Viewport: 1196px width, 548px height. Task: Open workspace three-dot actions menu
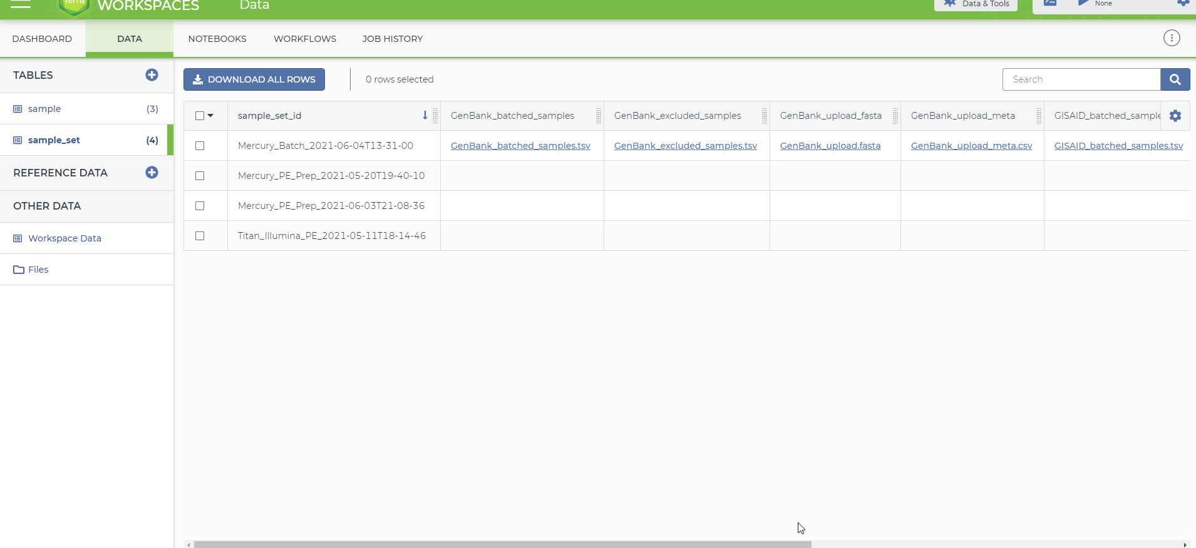click(1171, 38)
